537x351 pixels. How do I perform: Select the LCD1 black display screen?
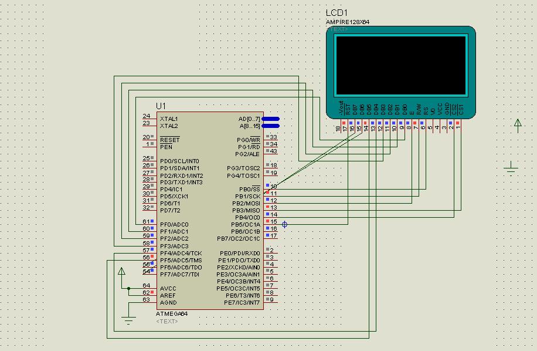(401, 65)
